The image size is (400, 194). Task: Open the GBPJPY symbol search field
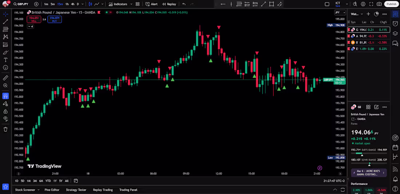click(x=21, y=4)
